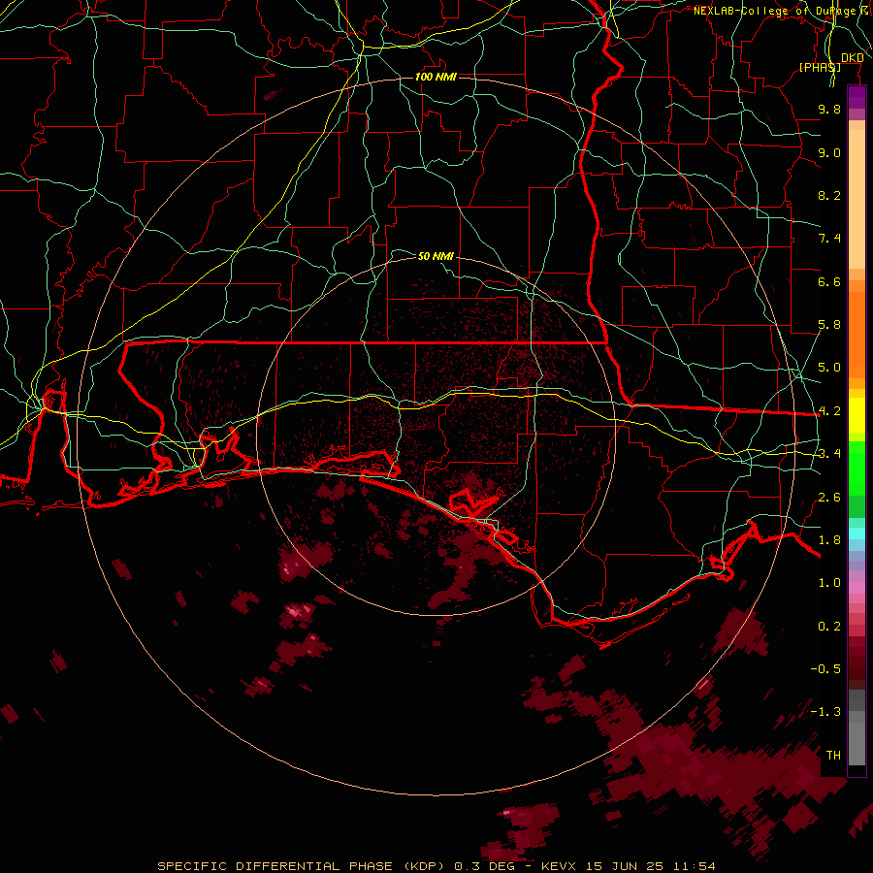Select the 1.8 value on color scale
This screenshot has height=873, width=873.
point(829,540)
